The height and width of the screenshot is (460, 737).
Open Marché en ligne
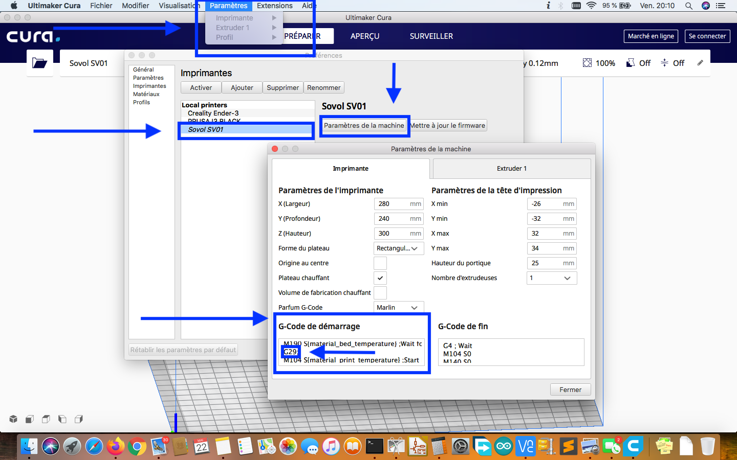(651, 36)
